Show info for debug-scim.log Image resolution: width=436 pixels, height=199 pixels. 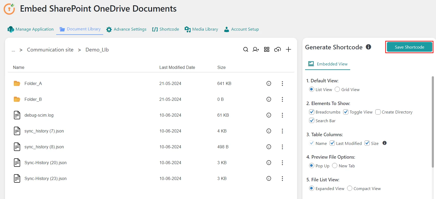(269, 115)
